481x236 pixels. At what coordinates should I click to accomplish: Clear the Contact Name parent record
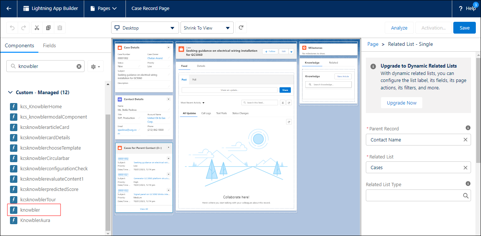point(465,140)
